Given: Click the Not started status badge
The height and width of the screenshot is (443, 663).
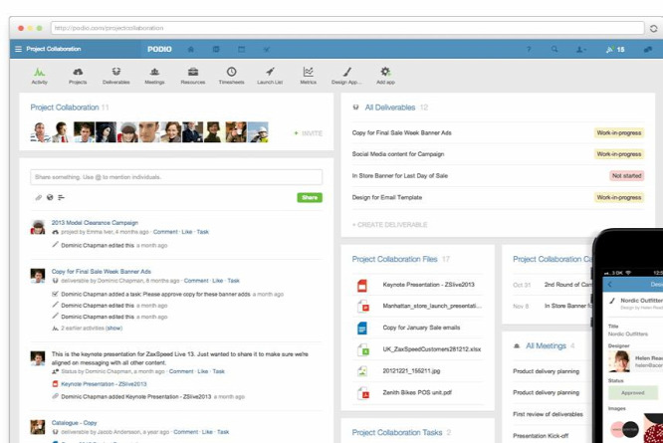Looking at the screenshot, I should coord(626,176).
